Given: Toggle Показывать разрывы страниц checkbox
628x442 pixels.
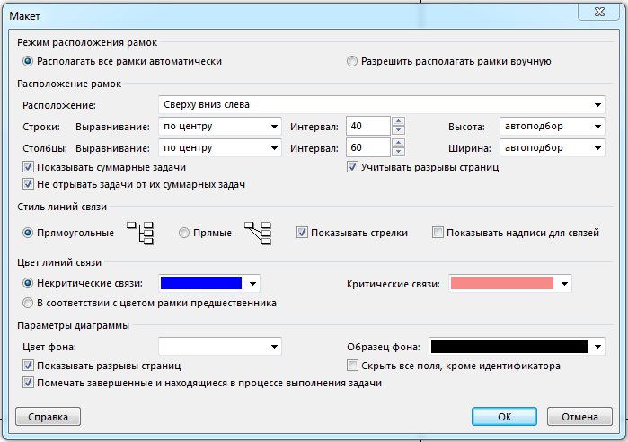Looking at the screenshot, I should [28, 365].
